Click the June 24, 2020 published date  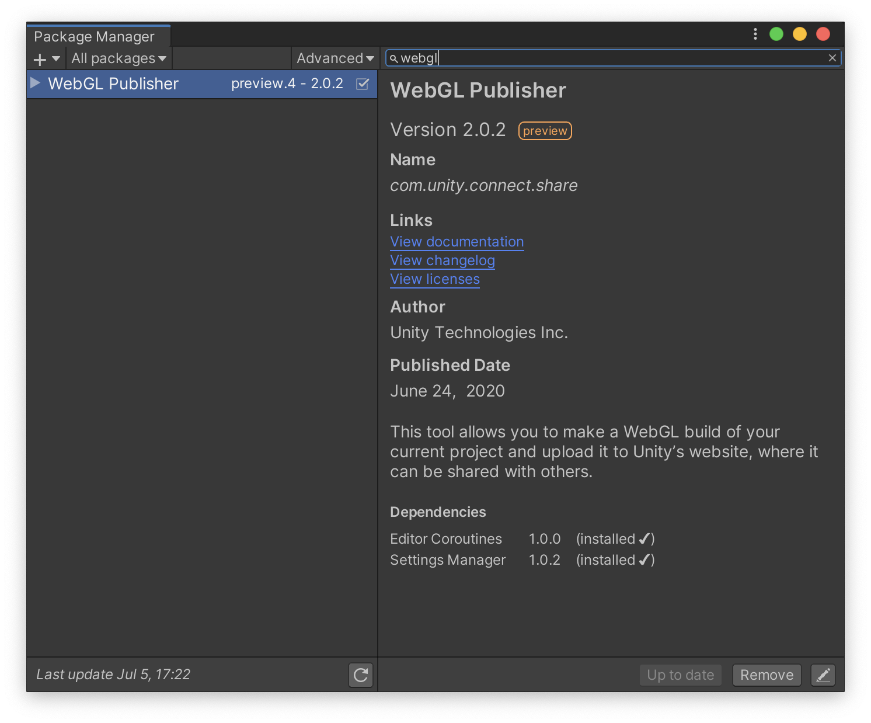click(447, 391)
